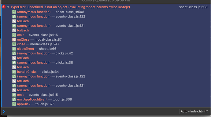The width and height of the screenshot is (211, 117).
Task: Click the stepper arrows beside index.html
Action: [x=207, y=112]
